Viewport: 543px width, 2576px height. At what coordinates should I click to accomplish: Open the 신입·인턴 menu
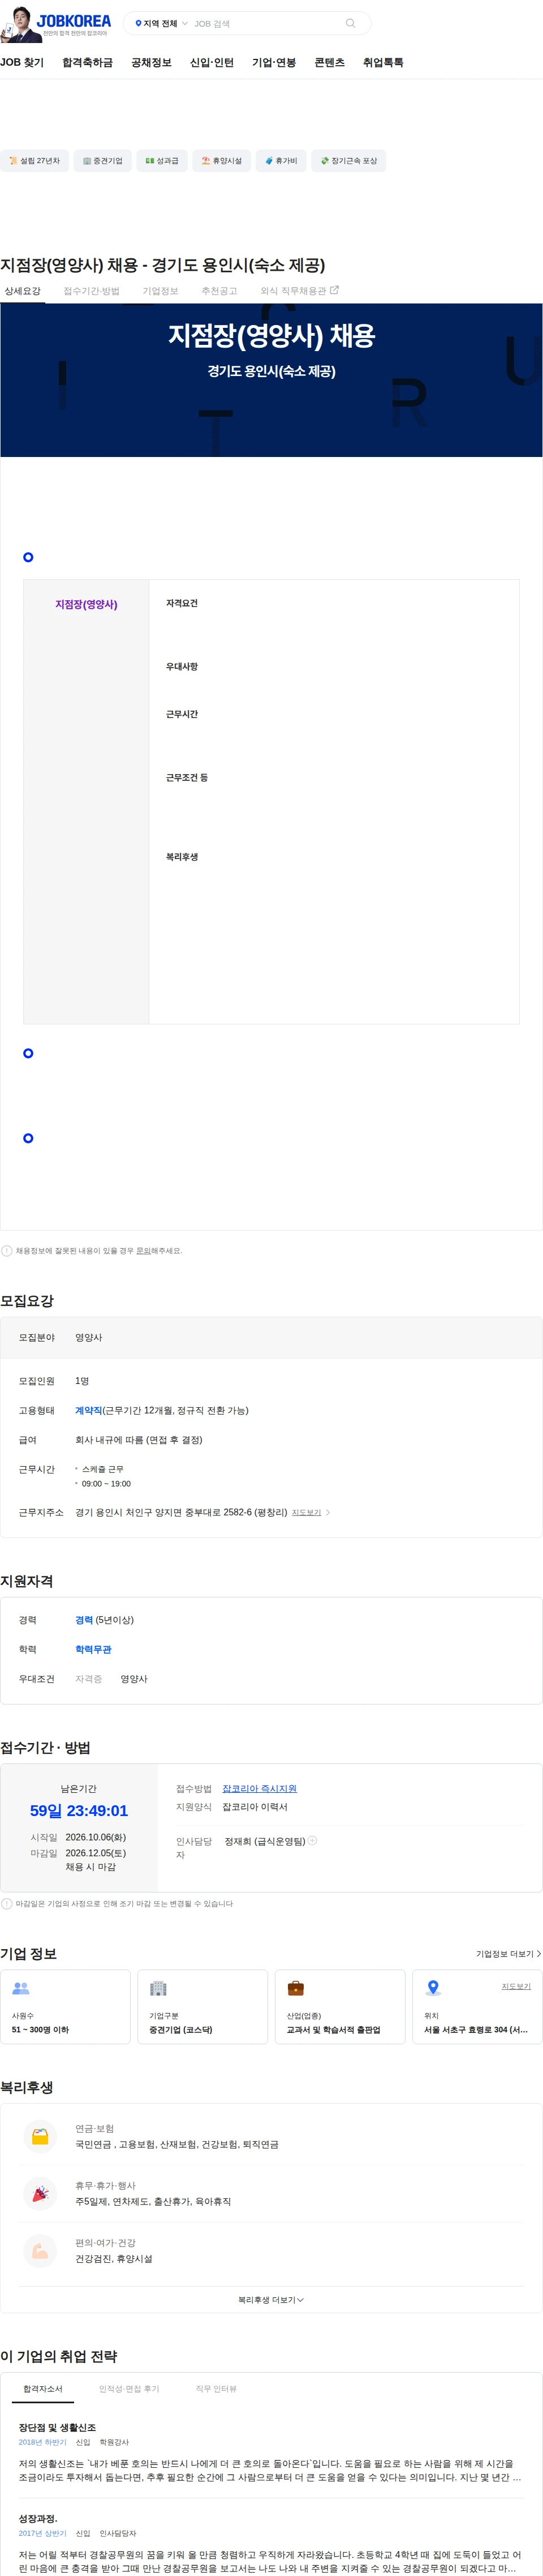[212, 62]
